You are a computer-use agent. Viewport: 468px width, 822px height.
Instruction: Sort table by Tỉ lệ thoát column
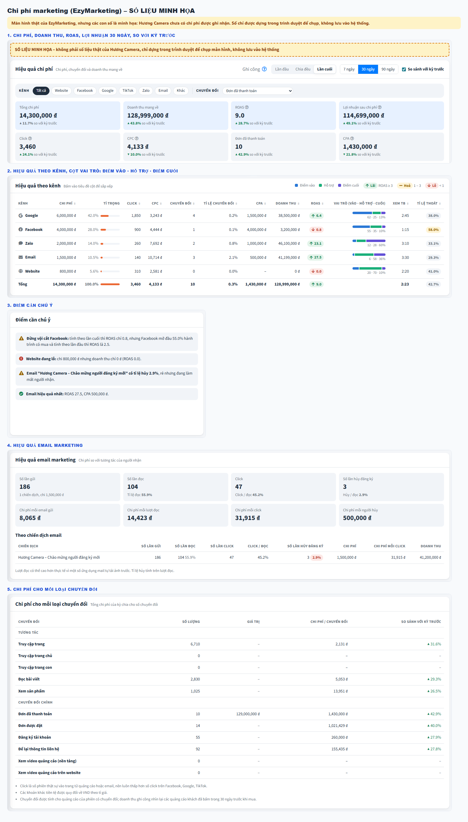pos(429,203)
